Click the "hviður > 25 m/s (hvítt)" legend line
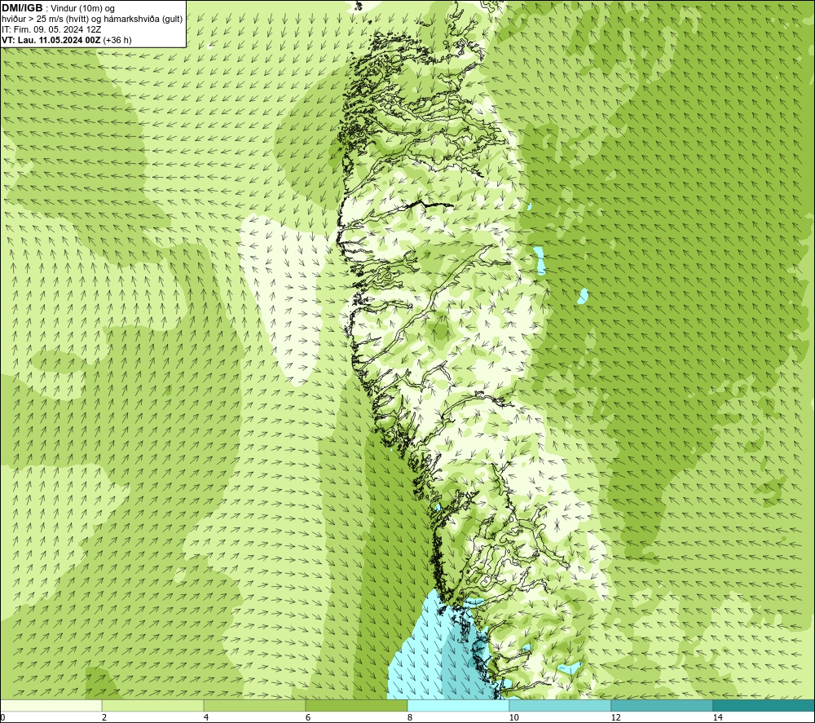The image size is (815, 723). point(92,20)
